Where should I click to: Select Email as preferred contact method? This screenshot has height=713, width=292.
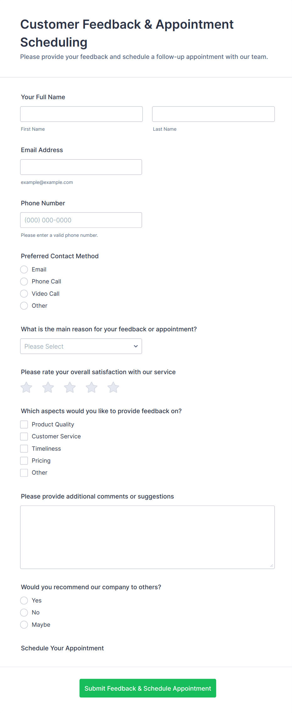click(x=24, y=270)
